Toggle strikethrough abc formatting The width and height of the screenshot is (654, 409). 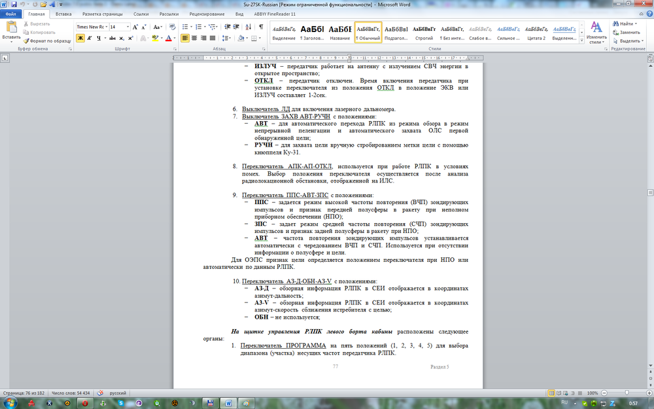click(112, 38)
